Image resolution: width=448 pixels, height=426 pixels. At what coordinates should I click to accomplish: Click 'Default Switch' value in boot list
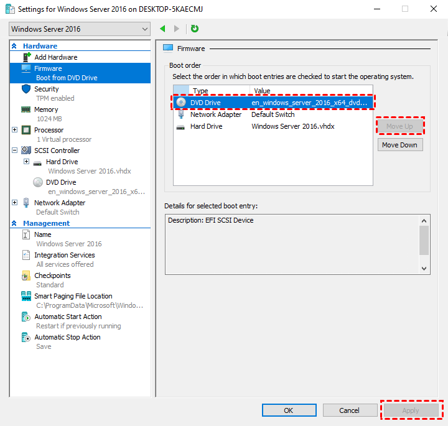[273, 114]
